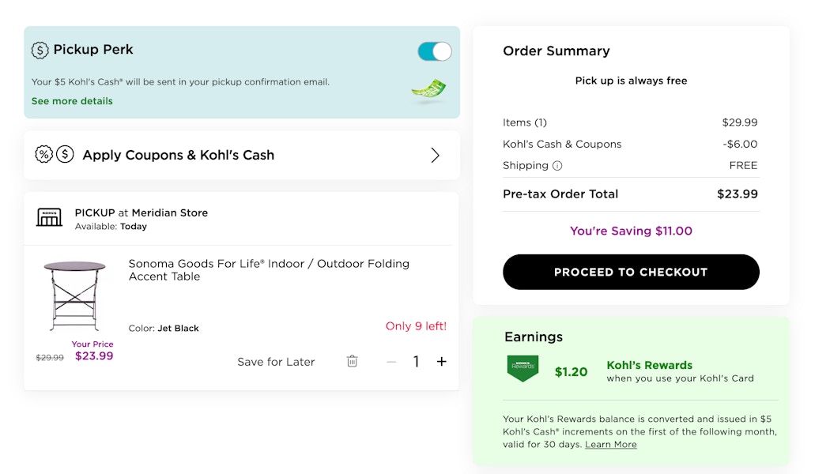Expand Apply Coupons & Kohl's Cash chevron
The height and width of the screenshot is (474, 830).
pyautogui.click(x=435, y=155)
